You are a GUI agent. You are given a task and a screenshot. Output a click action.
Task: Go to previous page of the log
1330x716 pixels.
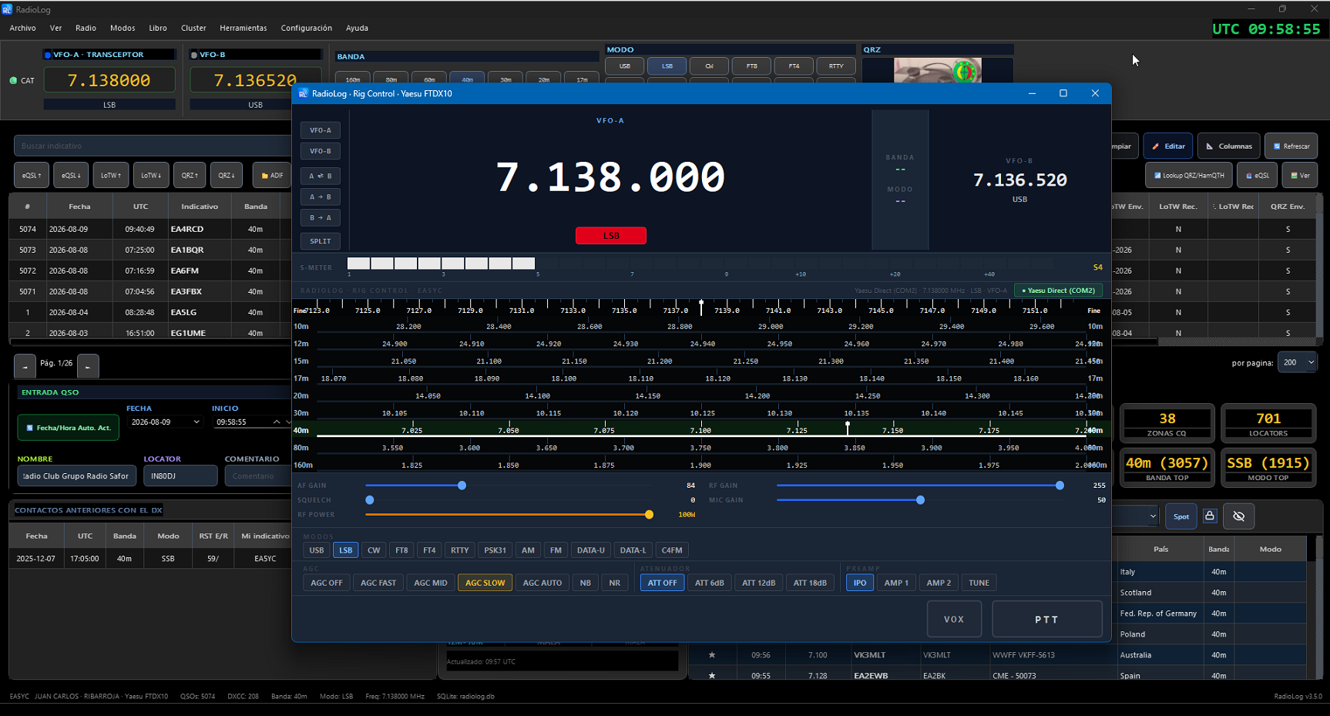coord(25,366)
